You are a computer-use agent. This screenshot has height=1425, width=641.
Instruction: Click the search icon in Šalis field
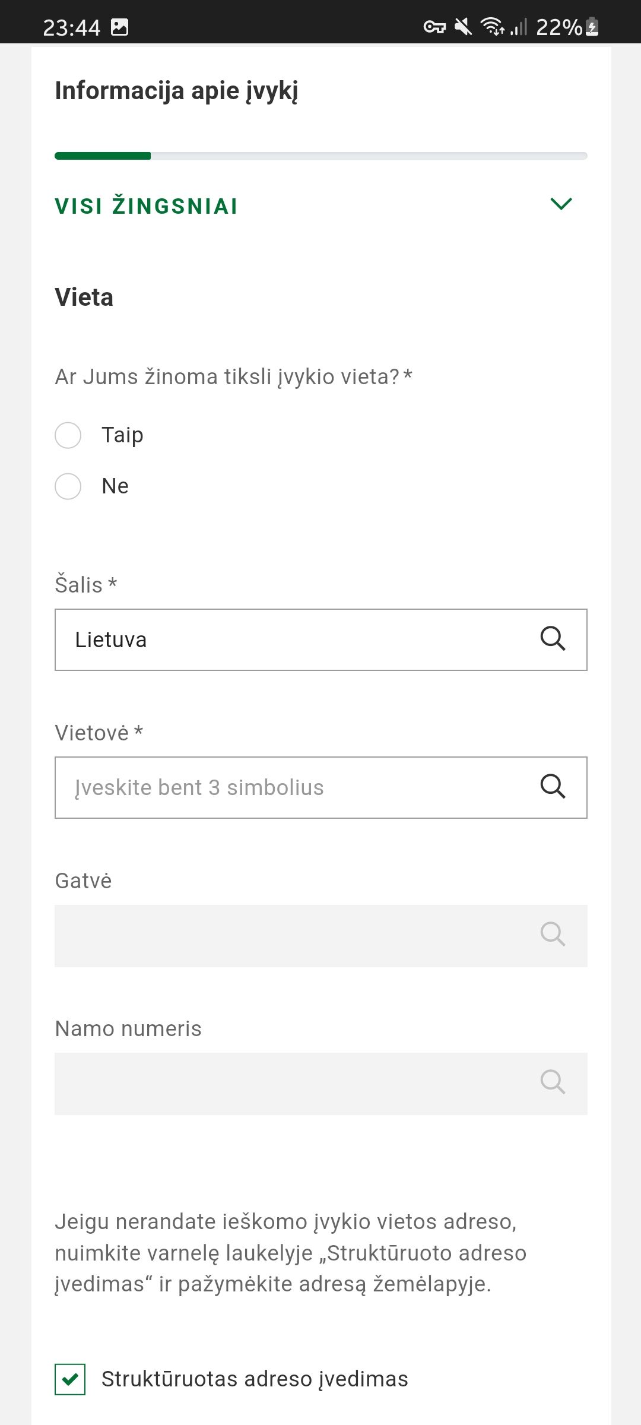pyautogui.click(x=553, y=639)
